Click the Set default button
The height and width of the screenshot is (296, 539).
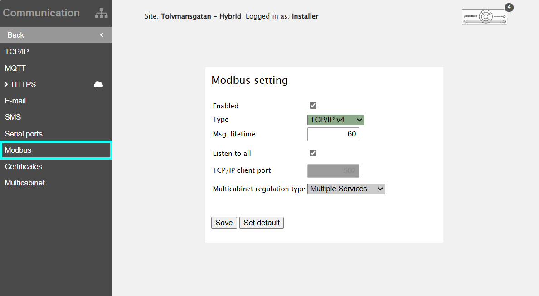tap(261, 223)
